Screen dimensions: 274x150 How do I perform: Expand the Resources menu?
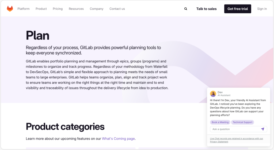coord(76,9)
